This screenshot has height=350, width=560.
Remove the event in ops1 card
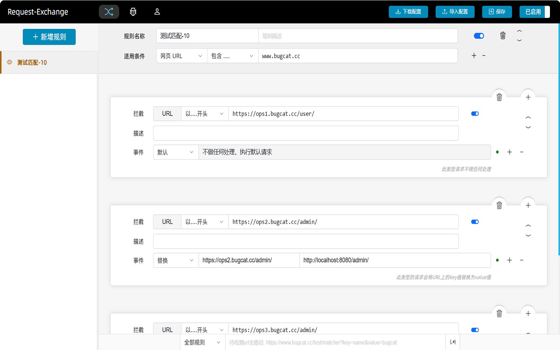(x=521, y=152)
